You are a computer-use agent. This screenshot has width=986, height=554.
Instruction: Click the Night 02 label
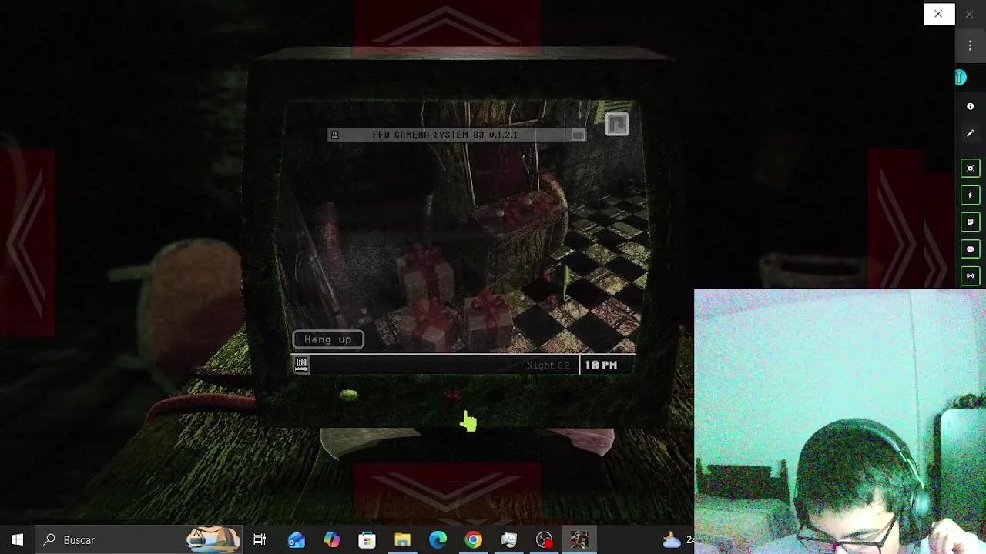click(x=548, y=365)
